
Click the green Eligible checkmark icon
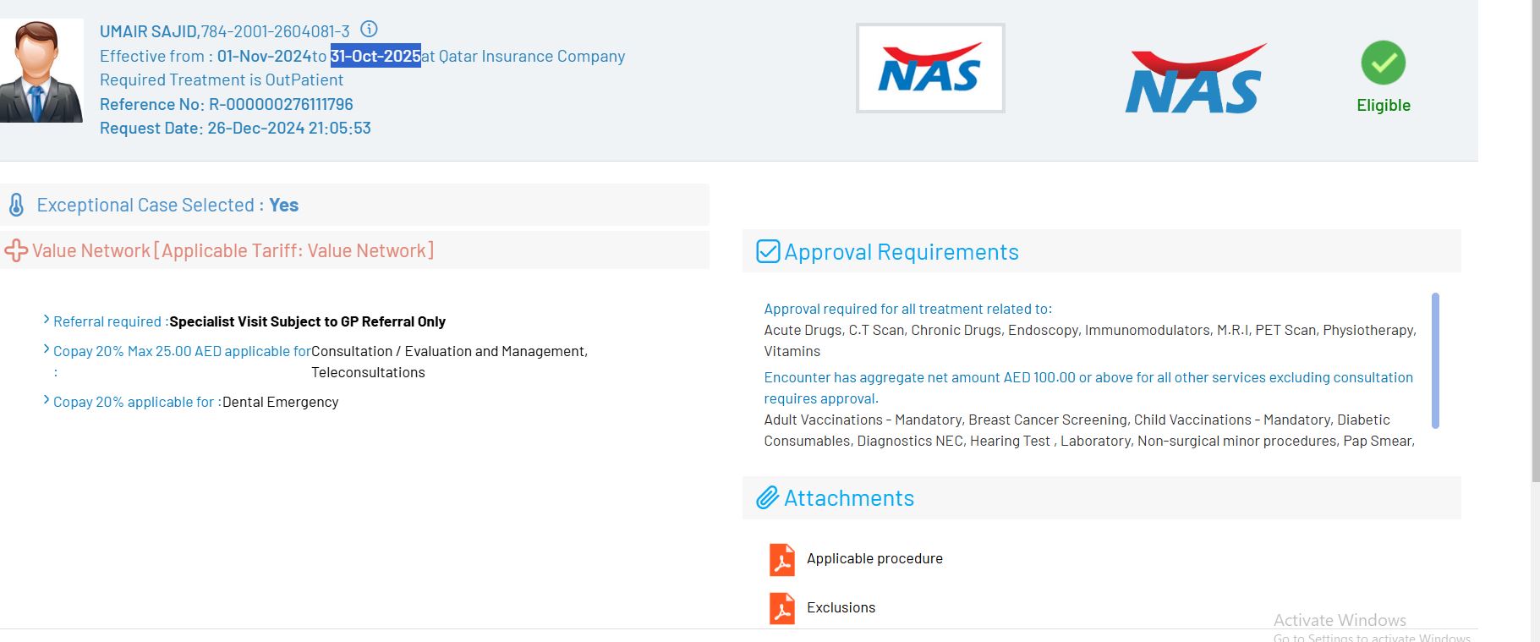(1383, 63)
